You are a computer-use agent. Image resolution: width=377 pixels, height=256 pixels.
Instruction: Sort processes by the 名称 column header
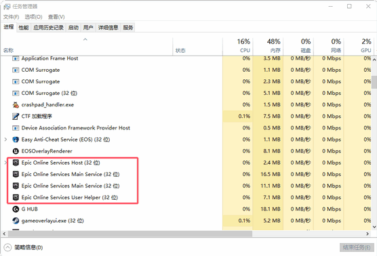point(87,46)
